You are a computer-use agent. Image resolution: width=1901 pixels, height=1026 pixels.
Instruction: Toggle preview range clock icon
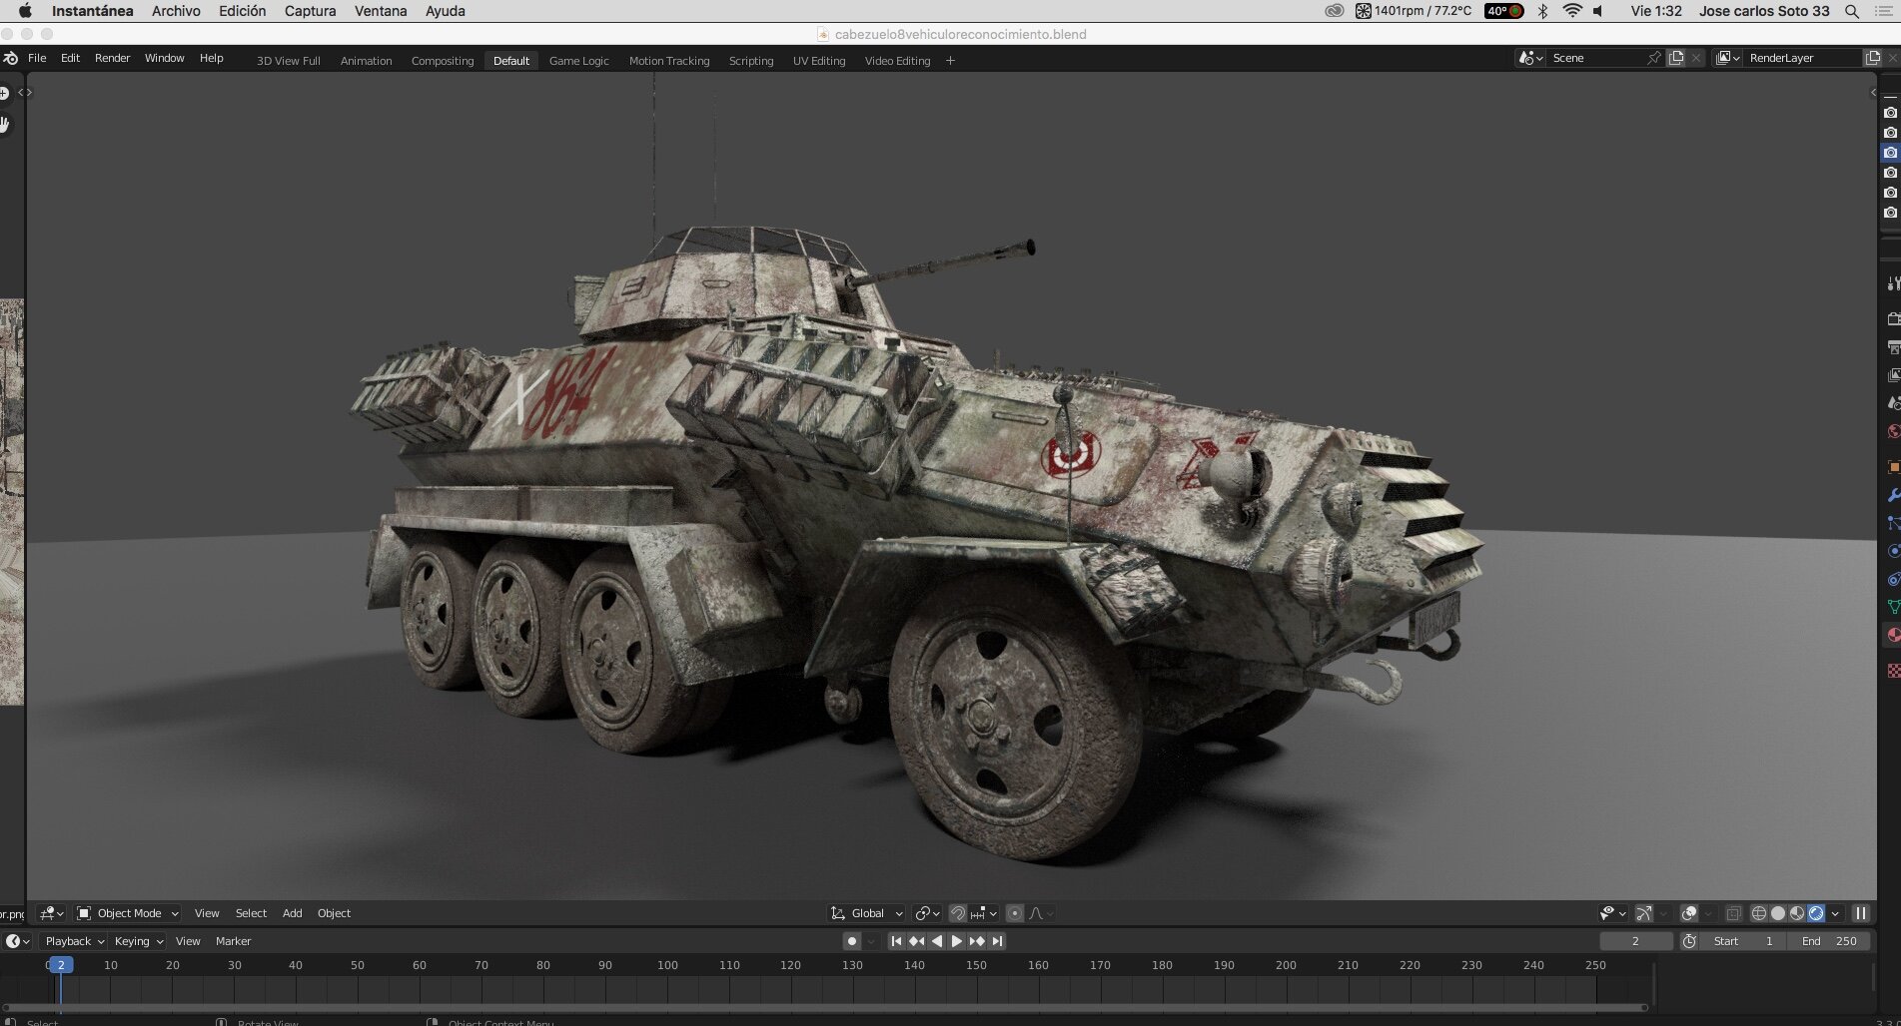pos(1689,941)
